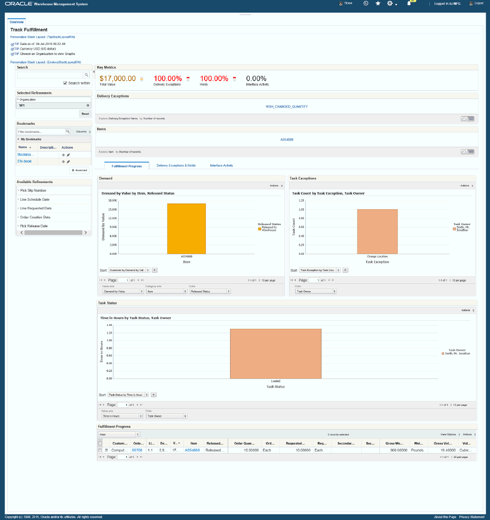Select all rows checkbox in Fulfillment table
Screen dimensions: 490x520
100,443
